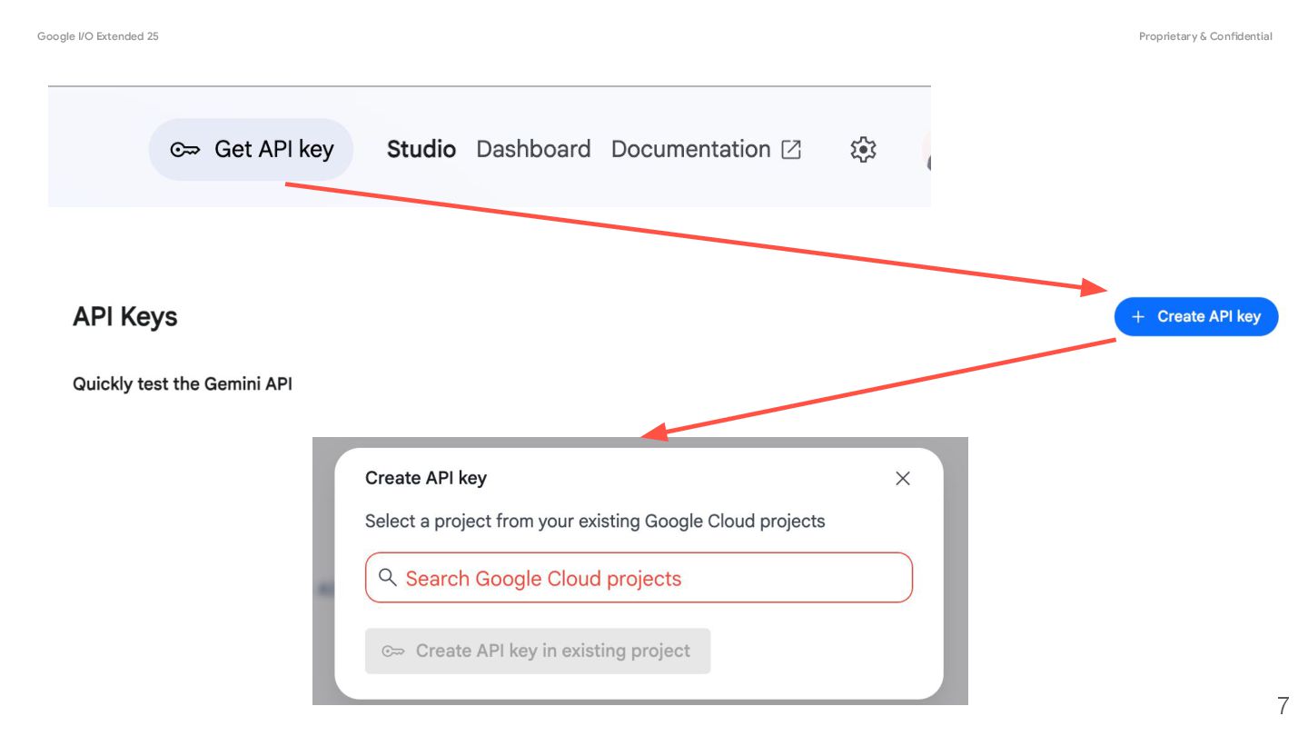1308x736 pixels.
Task: Click 'Quickly test the Gemini API' text
Action: [183, 383]
